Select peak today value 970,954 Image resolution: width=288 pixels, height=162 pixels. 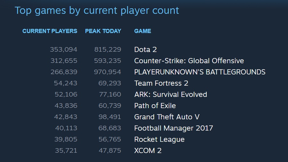coord(108,72)
